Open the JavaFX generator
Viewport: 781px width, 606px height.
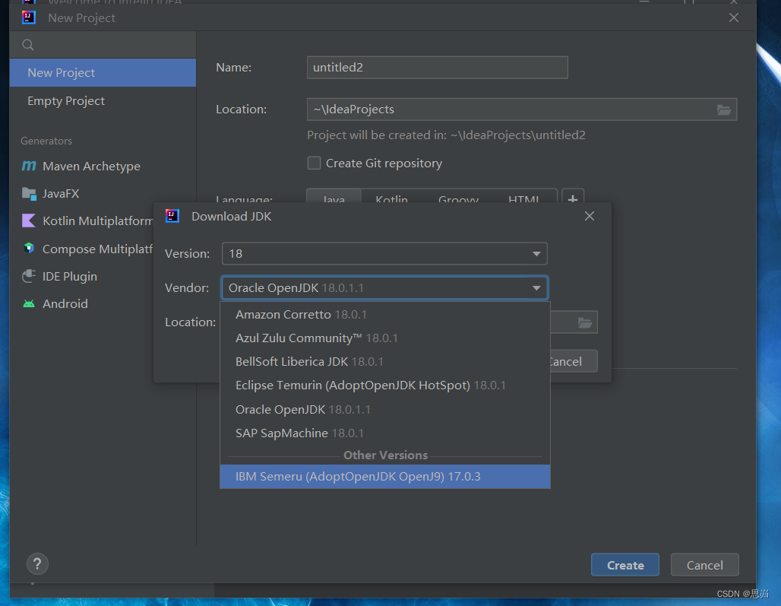point(61,193)
